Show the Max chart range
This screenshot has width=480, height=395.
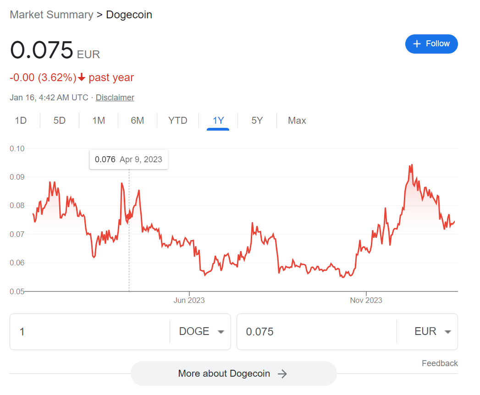(x=297, y=120)
